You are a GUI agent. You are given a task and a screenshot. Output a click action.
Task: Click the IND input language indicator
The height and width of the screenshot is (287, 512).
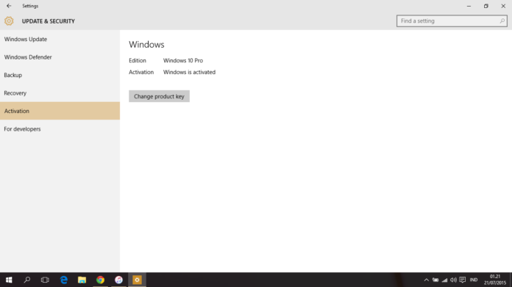pos(474,280)
